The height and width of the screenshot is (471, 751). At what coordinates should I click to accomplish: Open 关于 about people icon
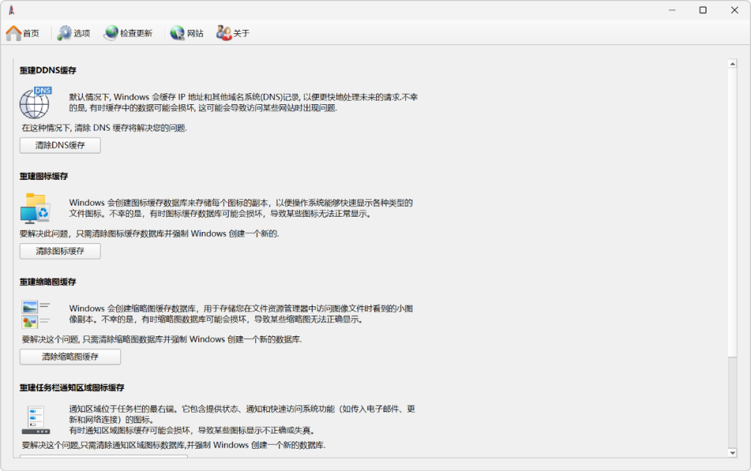[223, 33]
